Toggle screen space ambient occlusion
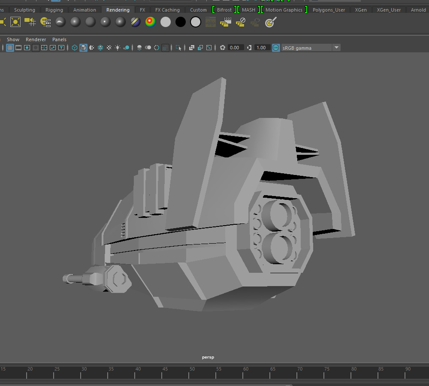This screenshot has height=386, width=429. point(139,48)
